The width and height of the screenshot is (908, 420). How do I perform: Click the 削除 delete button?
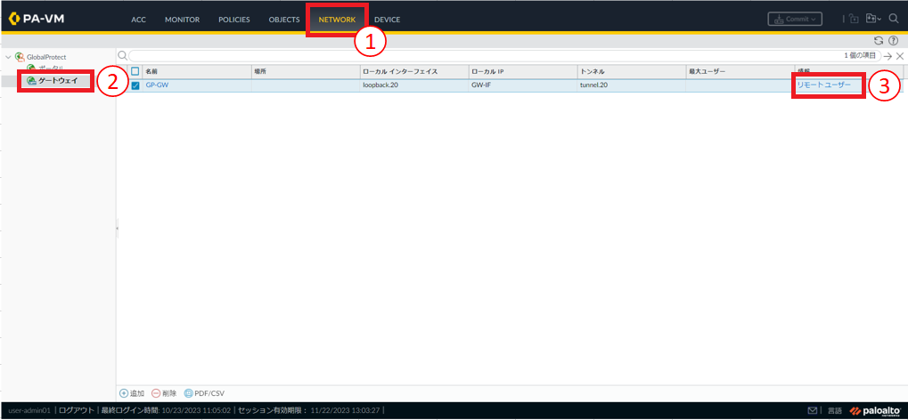164,393
